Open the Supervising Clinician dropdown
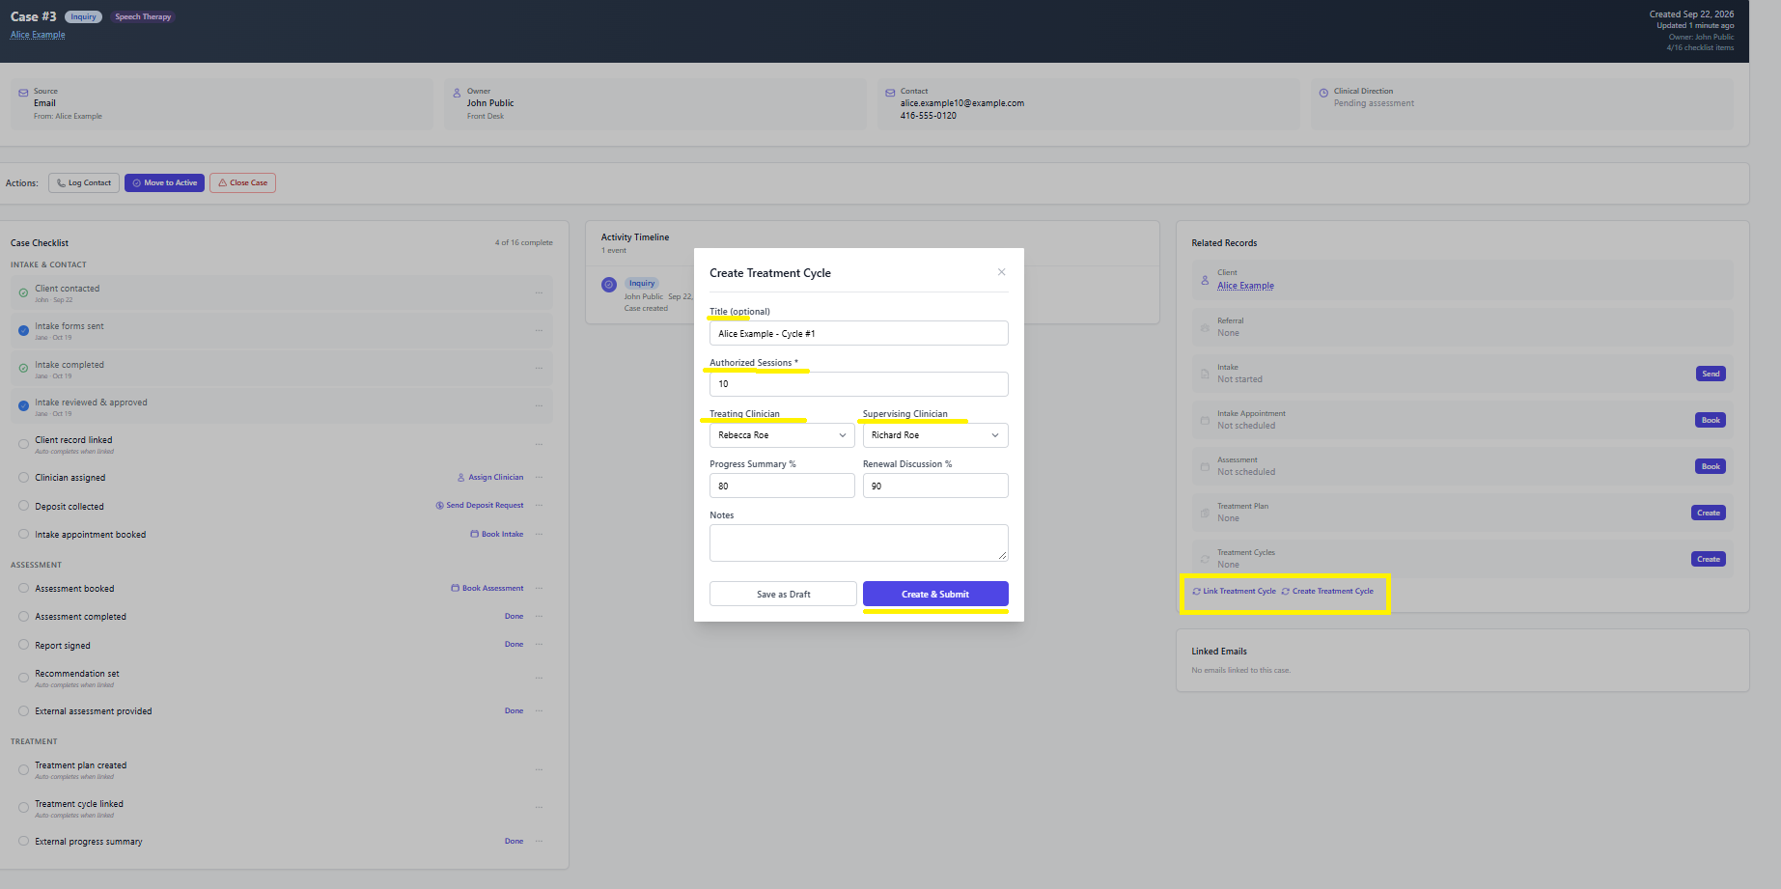1781x889 pixels. 935,435
